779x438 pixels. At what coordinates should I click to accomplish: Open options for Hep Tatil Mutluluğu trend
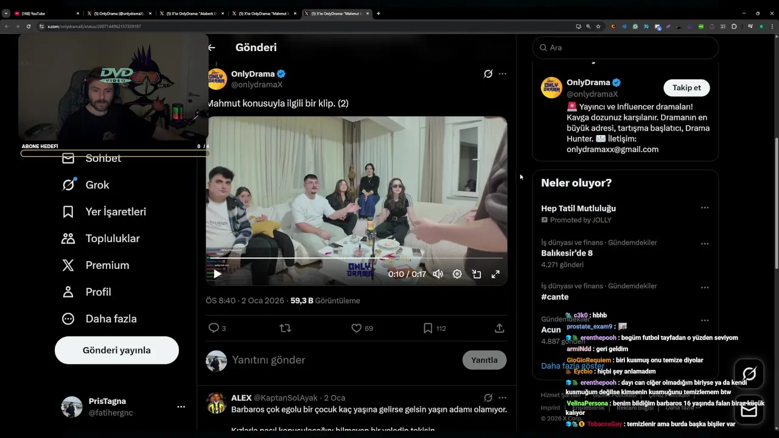(x=705, y=208)
